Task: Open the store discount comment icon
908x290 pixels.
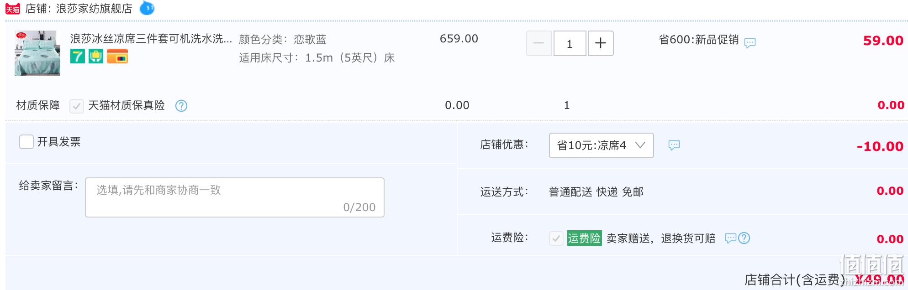Action: coord(674,145)
